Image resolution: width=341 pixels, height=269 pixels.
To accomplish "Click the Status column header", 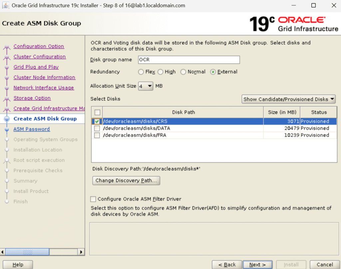I will coord(319,112).
